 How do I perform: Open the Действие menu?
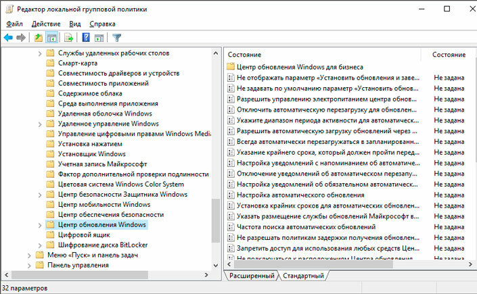[46, 24]
